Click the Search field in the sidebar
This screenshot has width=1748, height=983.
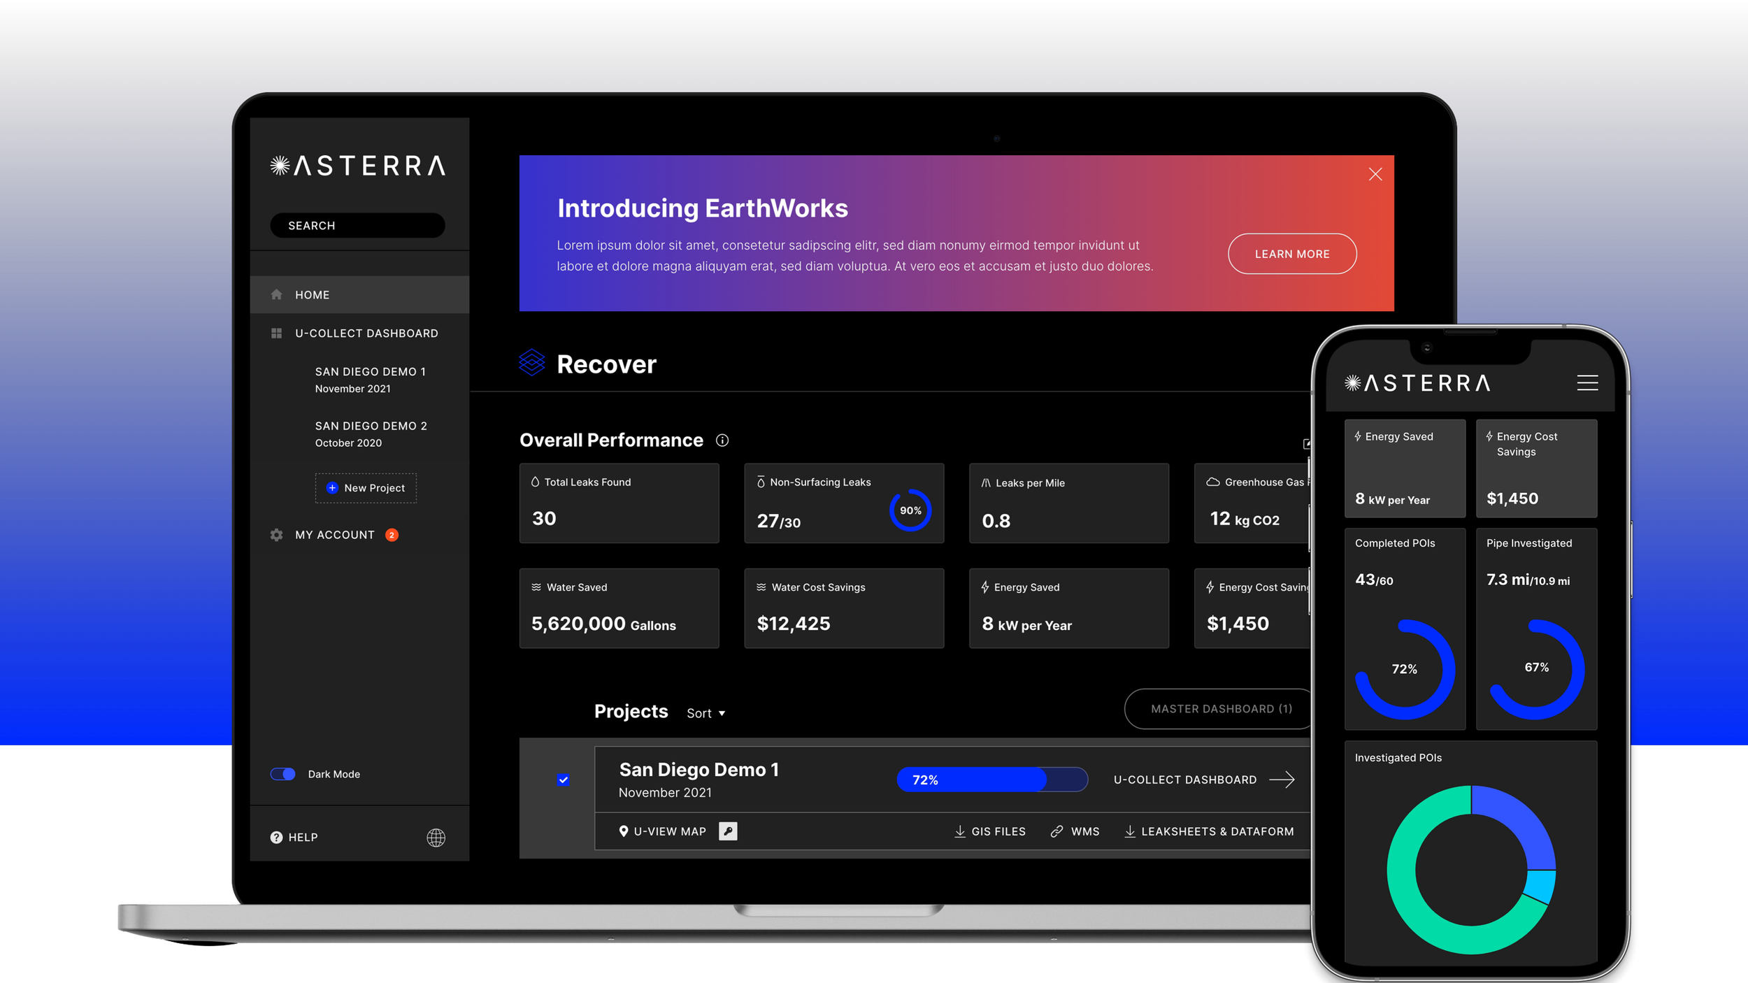click(357, 225)
